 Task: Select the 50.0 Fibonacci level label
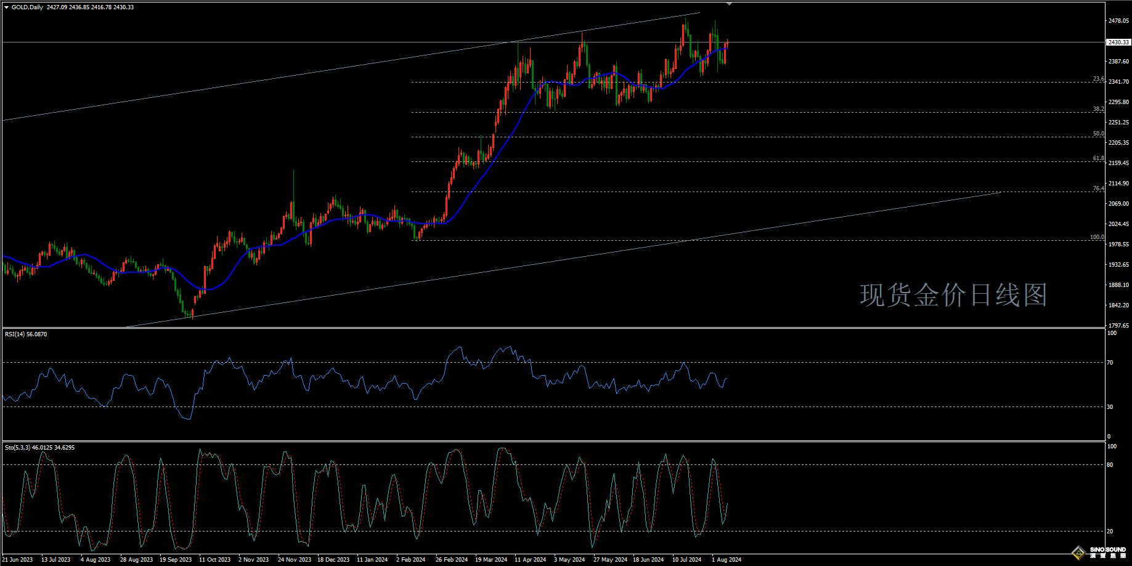point(1098,134)
